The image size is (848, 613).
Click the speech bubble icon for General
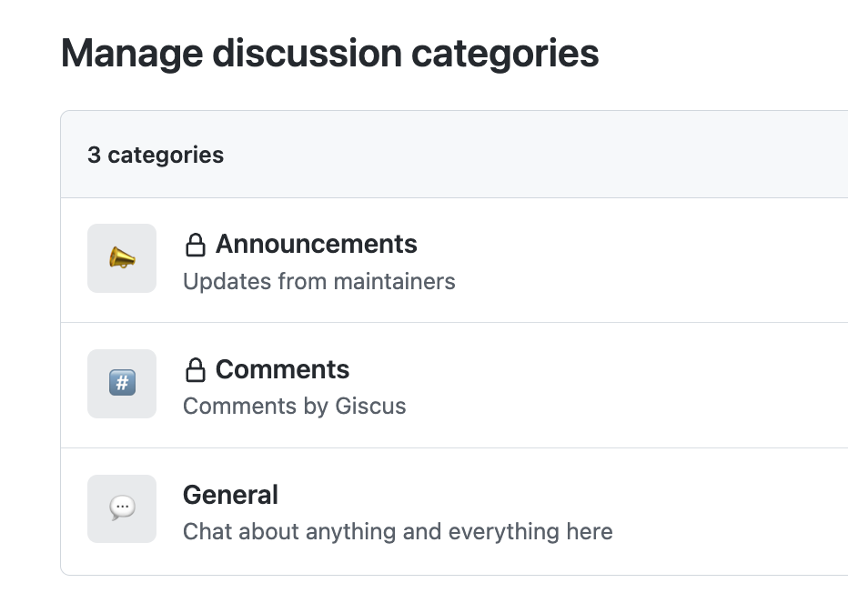[122, 508]
